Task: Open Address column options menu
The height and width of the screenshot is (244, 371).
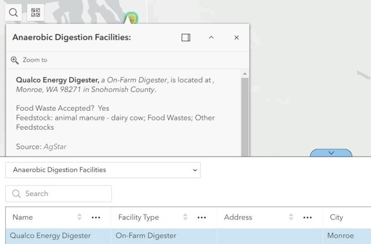Action: 308,217
